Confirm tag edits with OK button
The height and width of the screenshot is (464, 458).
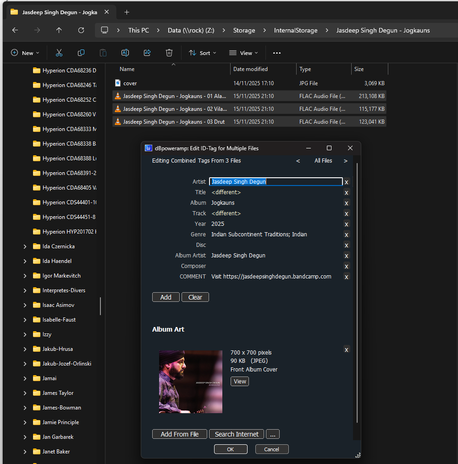pos(231,449)
